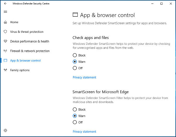Select Off under SmartScreen for Microsoft Edge
The image size is (176, 137).
point(75,122)
